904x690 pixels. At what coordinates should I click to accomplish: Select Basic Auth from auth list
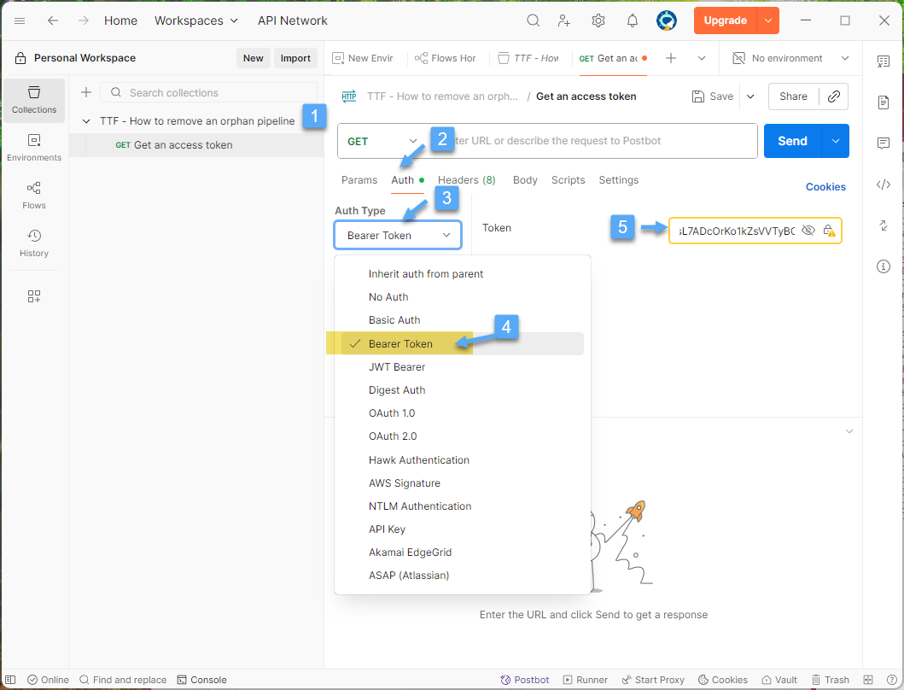463,320
